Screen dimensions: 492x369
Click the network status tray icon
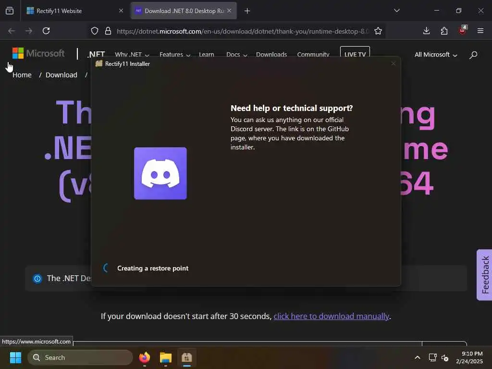click(x=433, y=357)
